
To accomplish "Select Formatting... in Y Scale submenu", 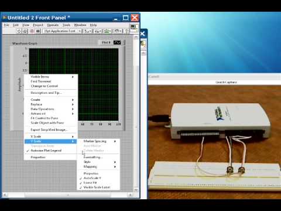I will pos(93,157).
